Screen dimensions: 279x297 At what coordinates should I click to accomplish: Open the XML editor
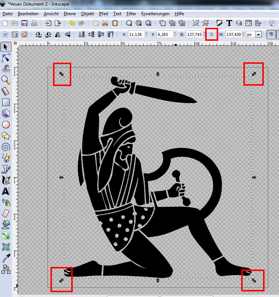click(249, 23)
